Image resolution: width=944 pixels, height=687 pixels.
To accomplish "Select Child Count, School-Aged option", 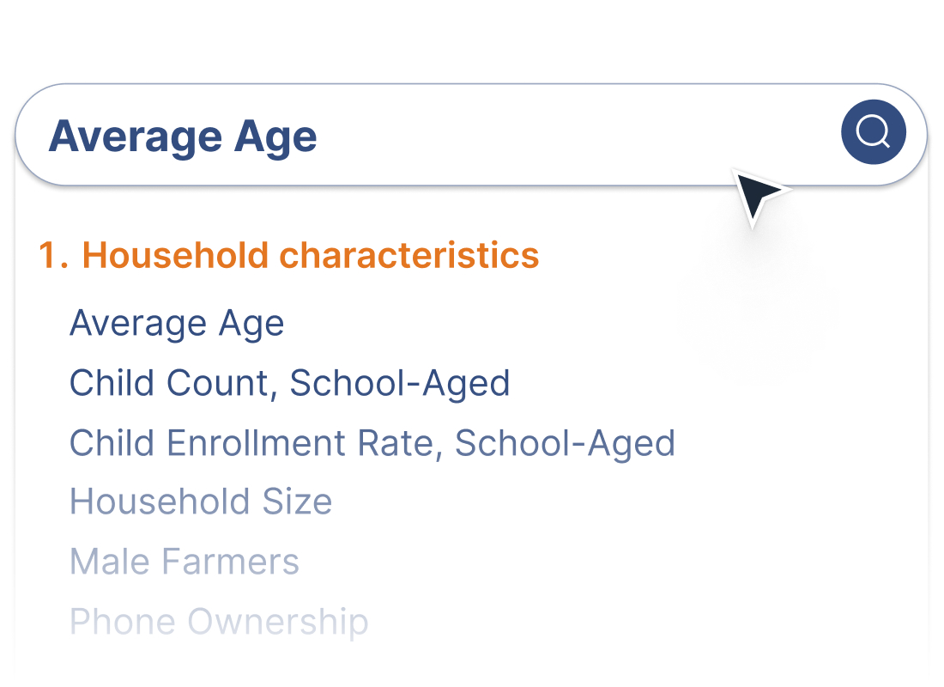I will 290,383.
